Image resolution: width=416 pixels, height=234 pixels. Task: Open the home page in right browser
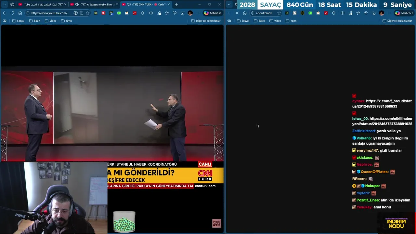(x=245, y=13)
